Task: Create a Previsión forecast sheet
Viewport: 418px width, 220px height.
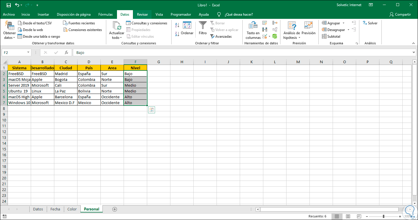Action: point(309,28)
